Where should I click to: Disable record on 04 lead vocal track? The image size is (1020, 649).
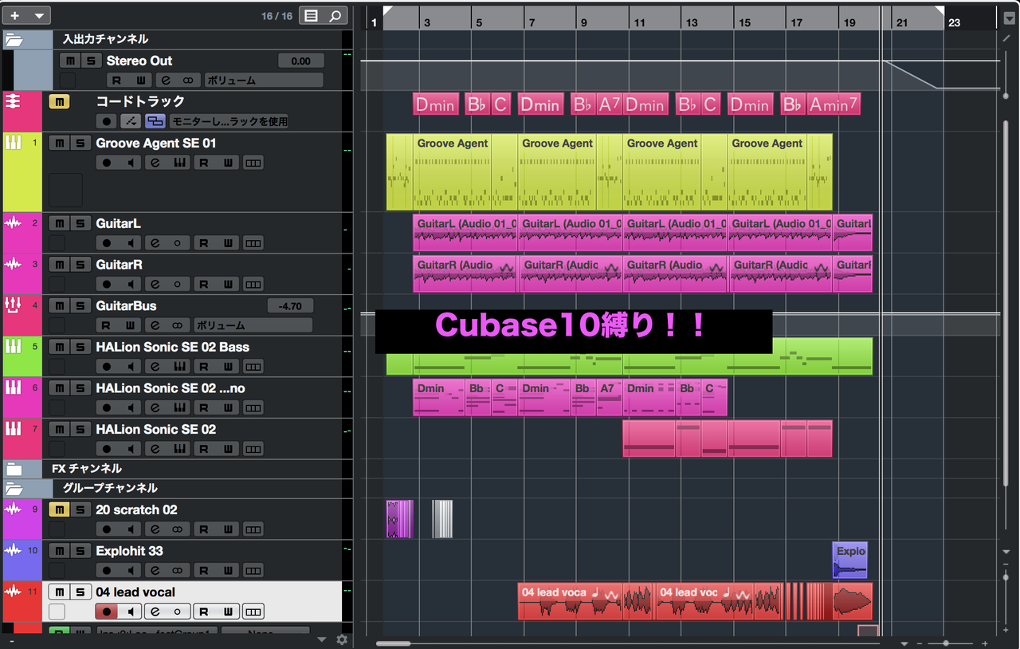[x=107, y=612]
